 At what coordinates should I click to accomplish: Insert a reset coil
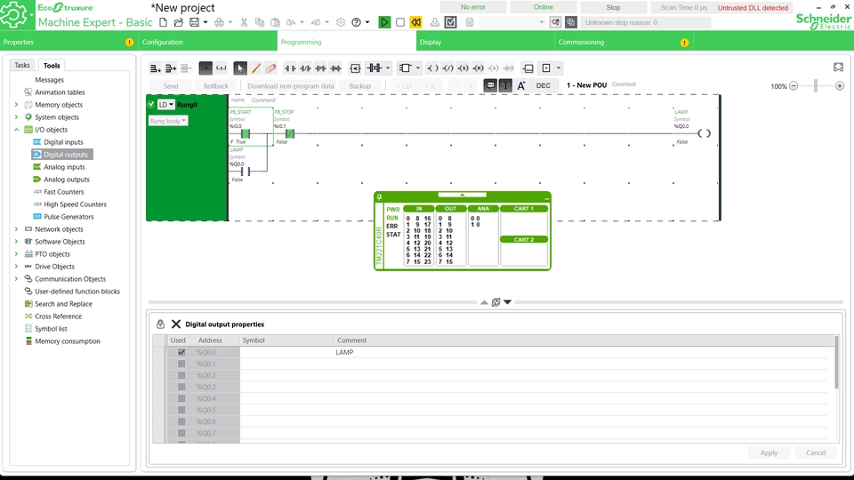click(479, 68)
